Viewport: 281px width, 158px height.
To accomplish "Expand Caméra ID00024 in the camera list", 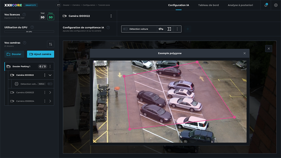I will [50, 101].
